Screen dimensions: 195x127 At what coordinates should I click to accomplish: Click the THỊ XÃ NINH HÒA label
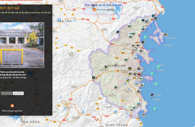[126, 45]
